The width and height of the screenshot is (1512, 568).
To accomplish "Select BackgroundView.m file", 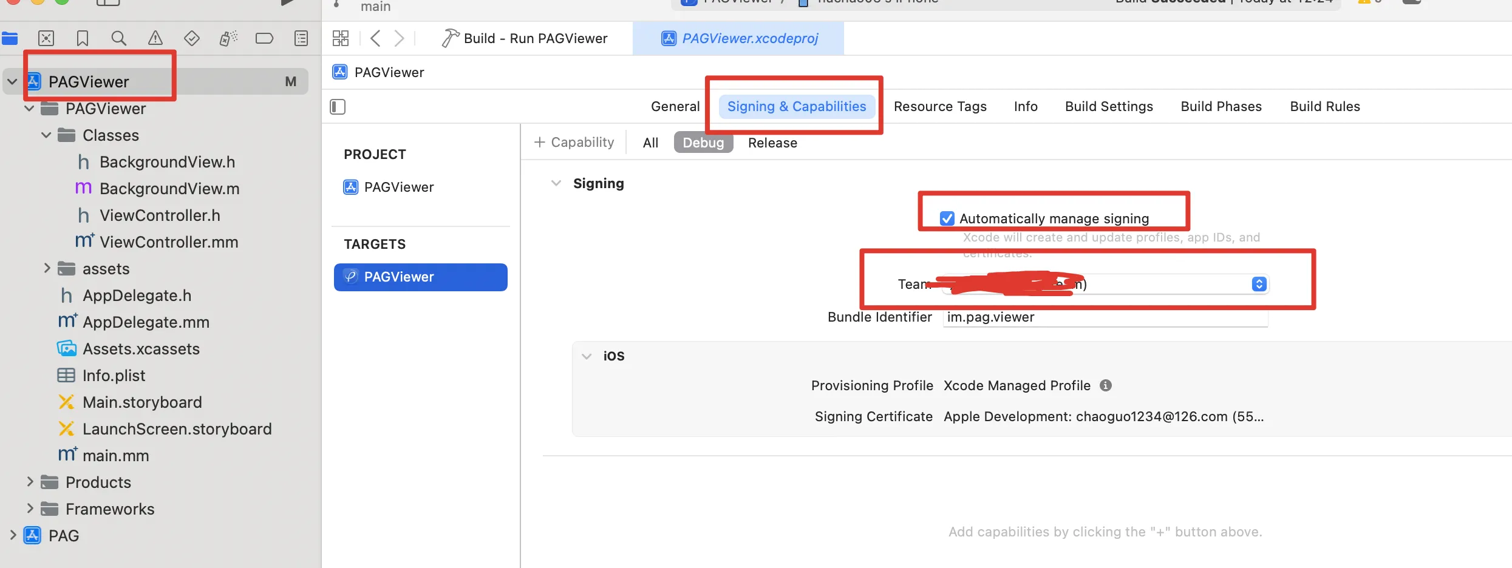I will point(169,189).
